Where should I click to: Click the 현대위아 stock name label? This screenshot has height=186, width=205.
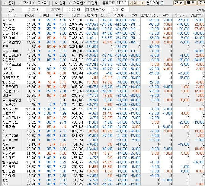(x=153, y=3)
